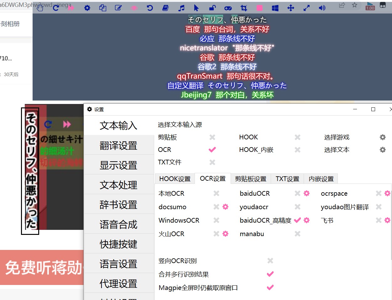Open baiduOCR_高精度 engine settings gear
This screenshot has height=300, width=392.
tap(307, 220)
